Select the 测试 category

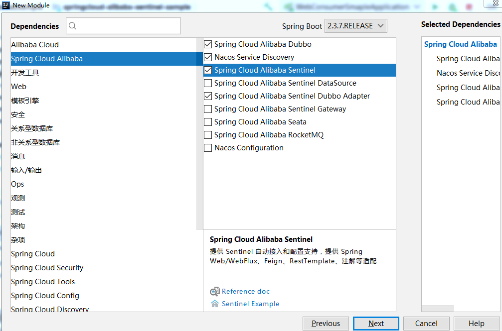click(x=104, y=212)
